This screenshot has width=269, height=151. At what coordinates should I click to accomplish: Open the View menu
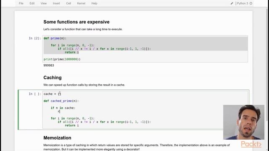point(44,3)
